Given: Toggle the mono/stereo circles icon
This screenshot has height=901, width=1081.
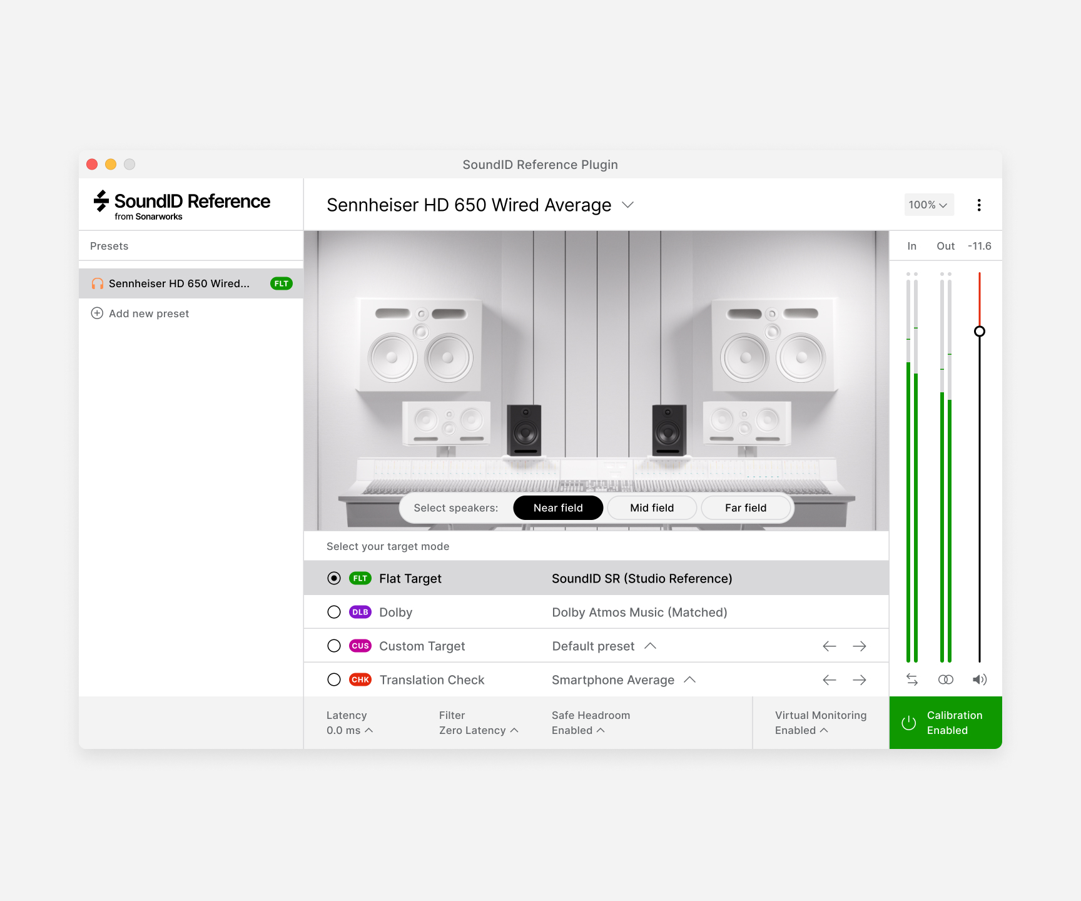Looking at the screenshot, I should pyautogui.click(x=945, y=679).
